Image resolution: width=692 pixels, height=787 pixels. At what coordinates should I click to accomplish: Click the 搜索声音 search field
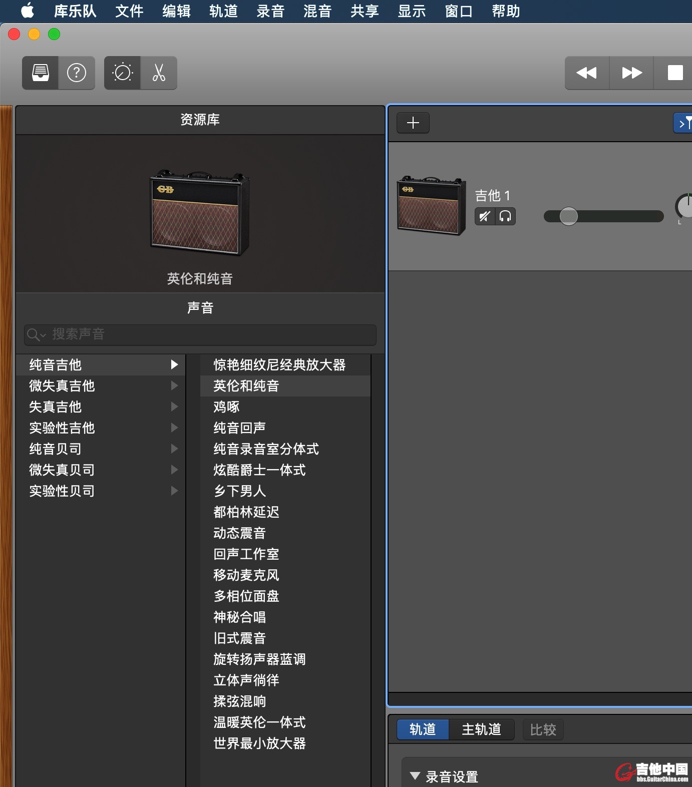point(200,334)
